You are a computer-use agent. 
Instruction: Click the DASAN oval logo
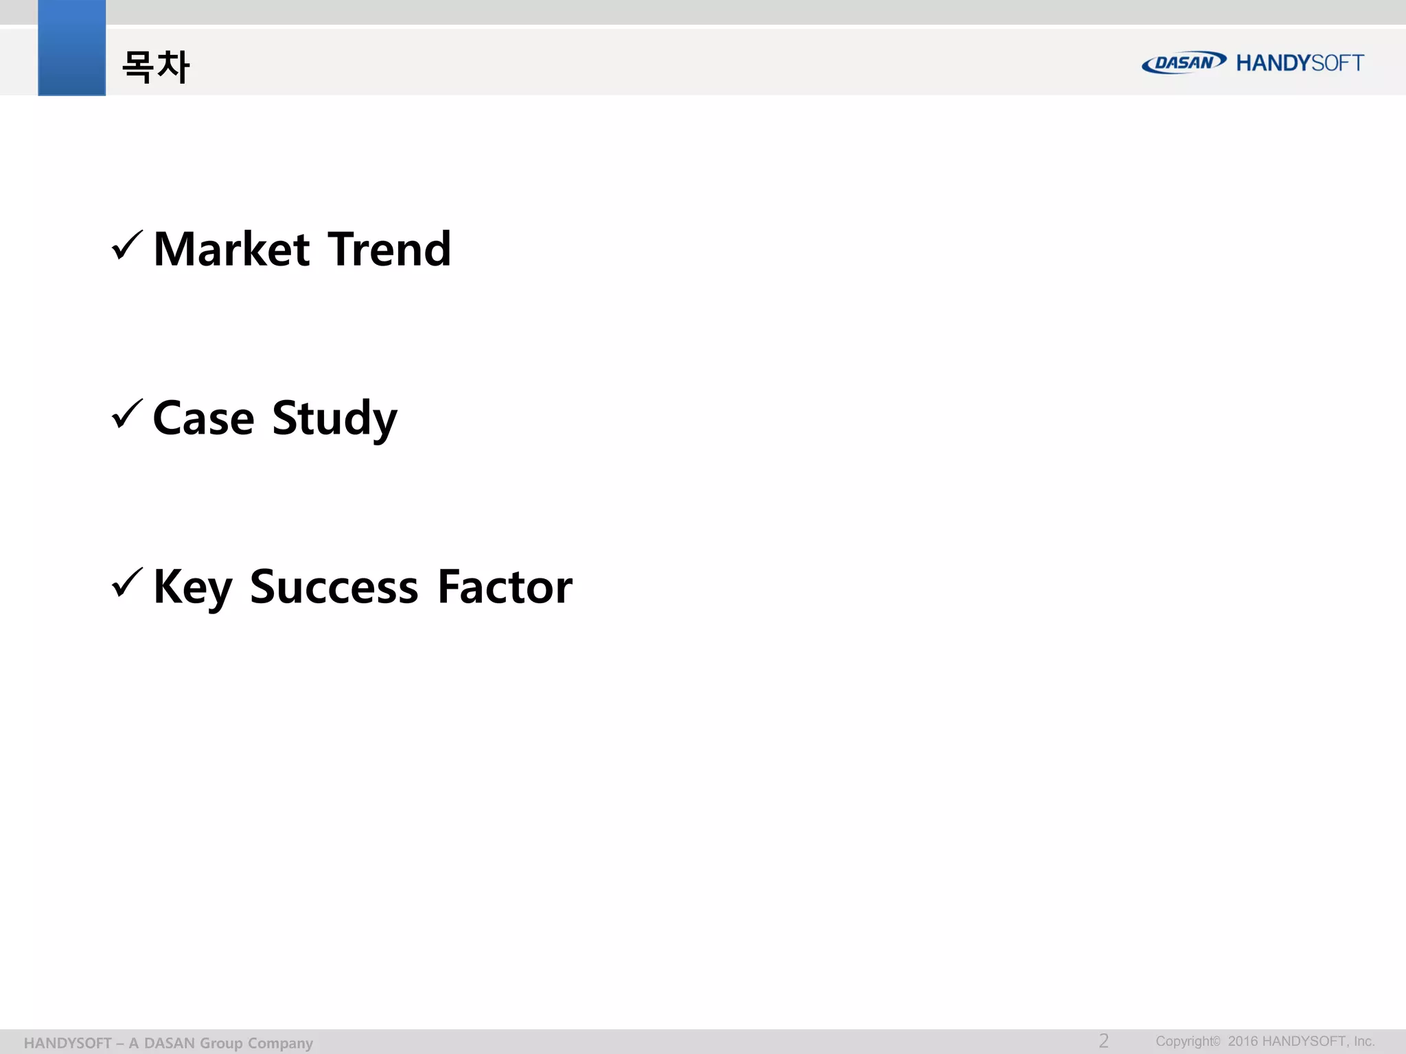click(x=1184, y=62)
